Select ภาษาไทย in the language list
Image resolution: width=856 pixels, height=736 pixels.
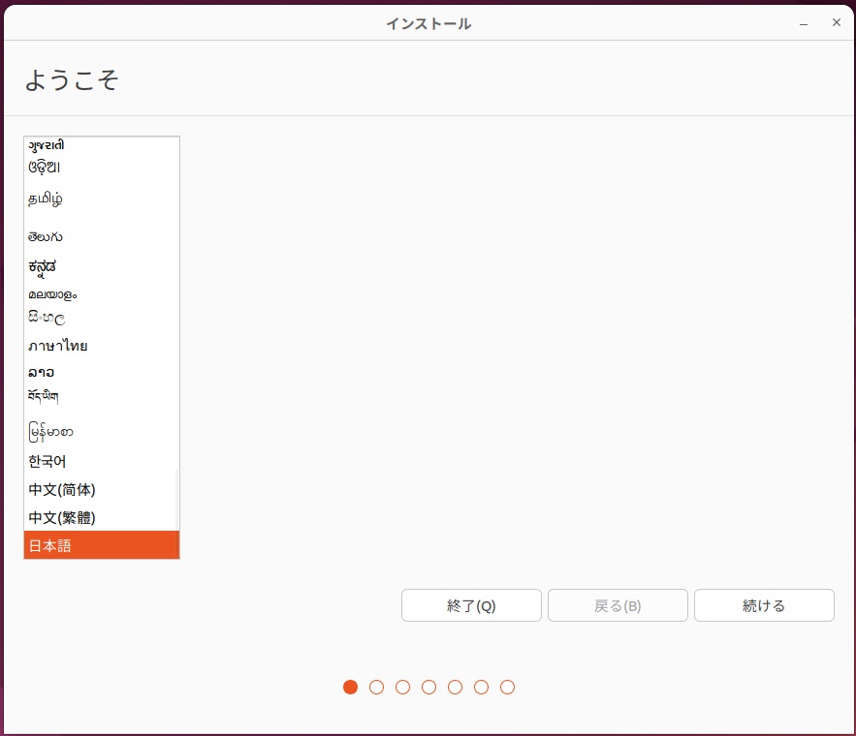102,346
